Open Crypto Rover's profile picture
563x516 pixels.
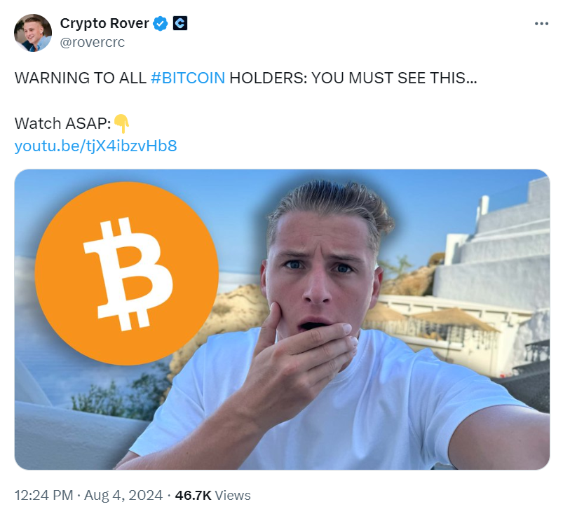point(33,33)
